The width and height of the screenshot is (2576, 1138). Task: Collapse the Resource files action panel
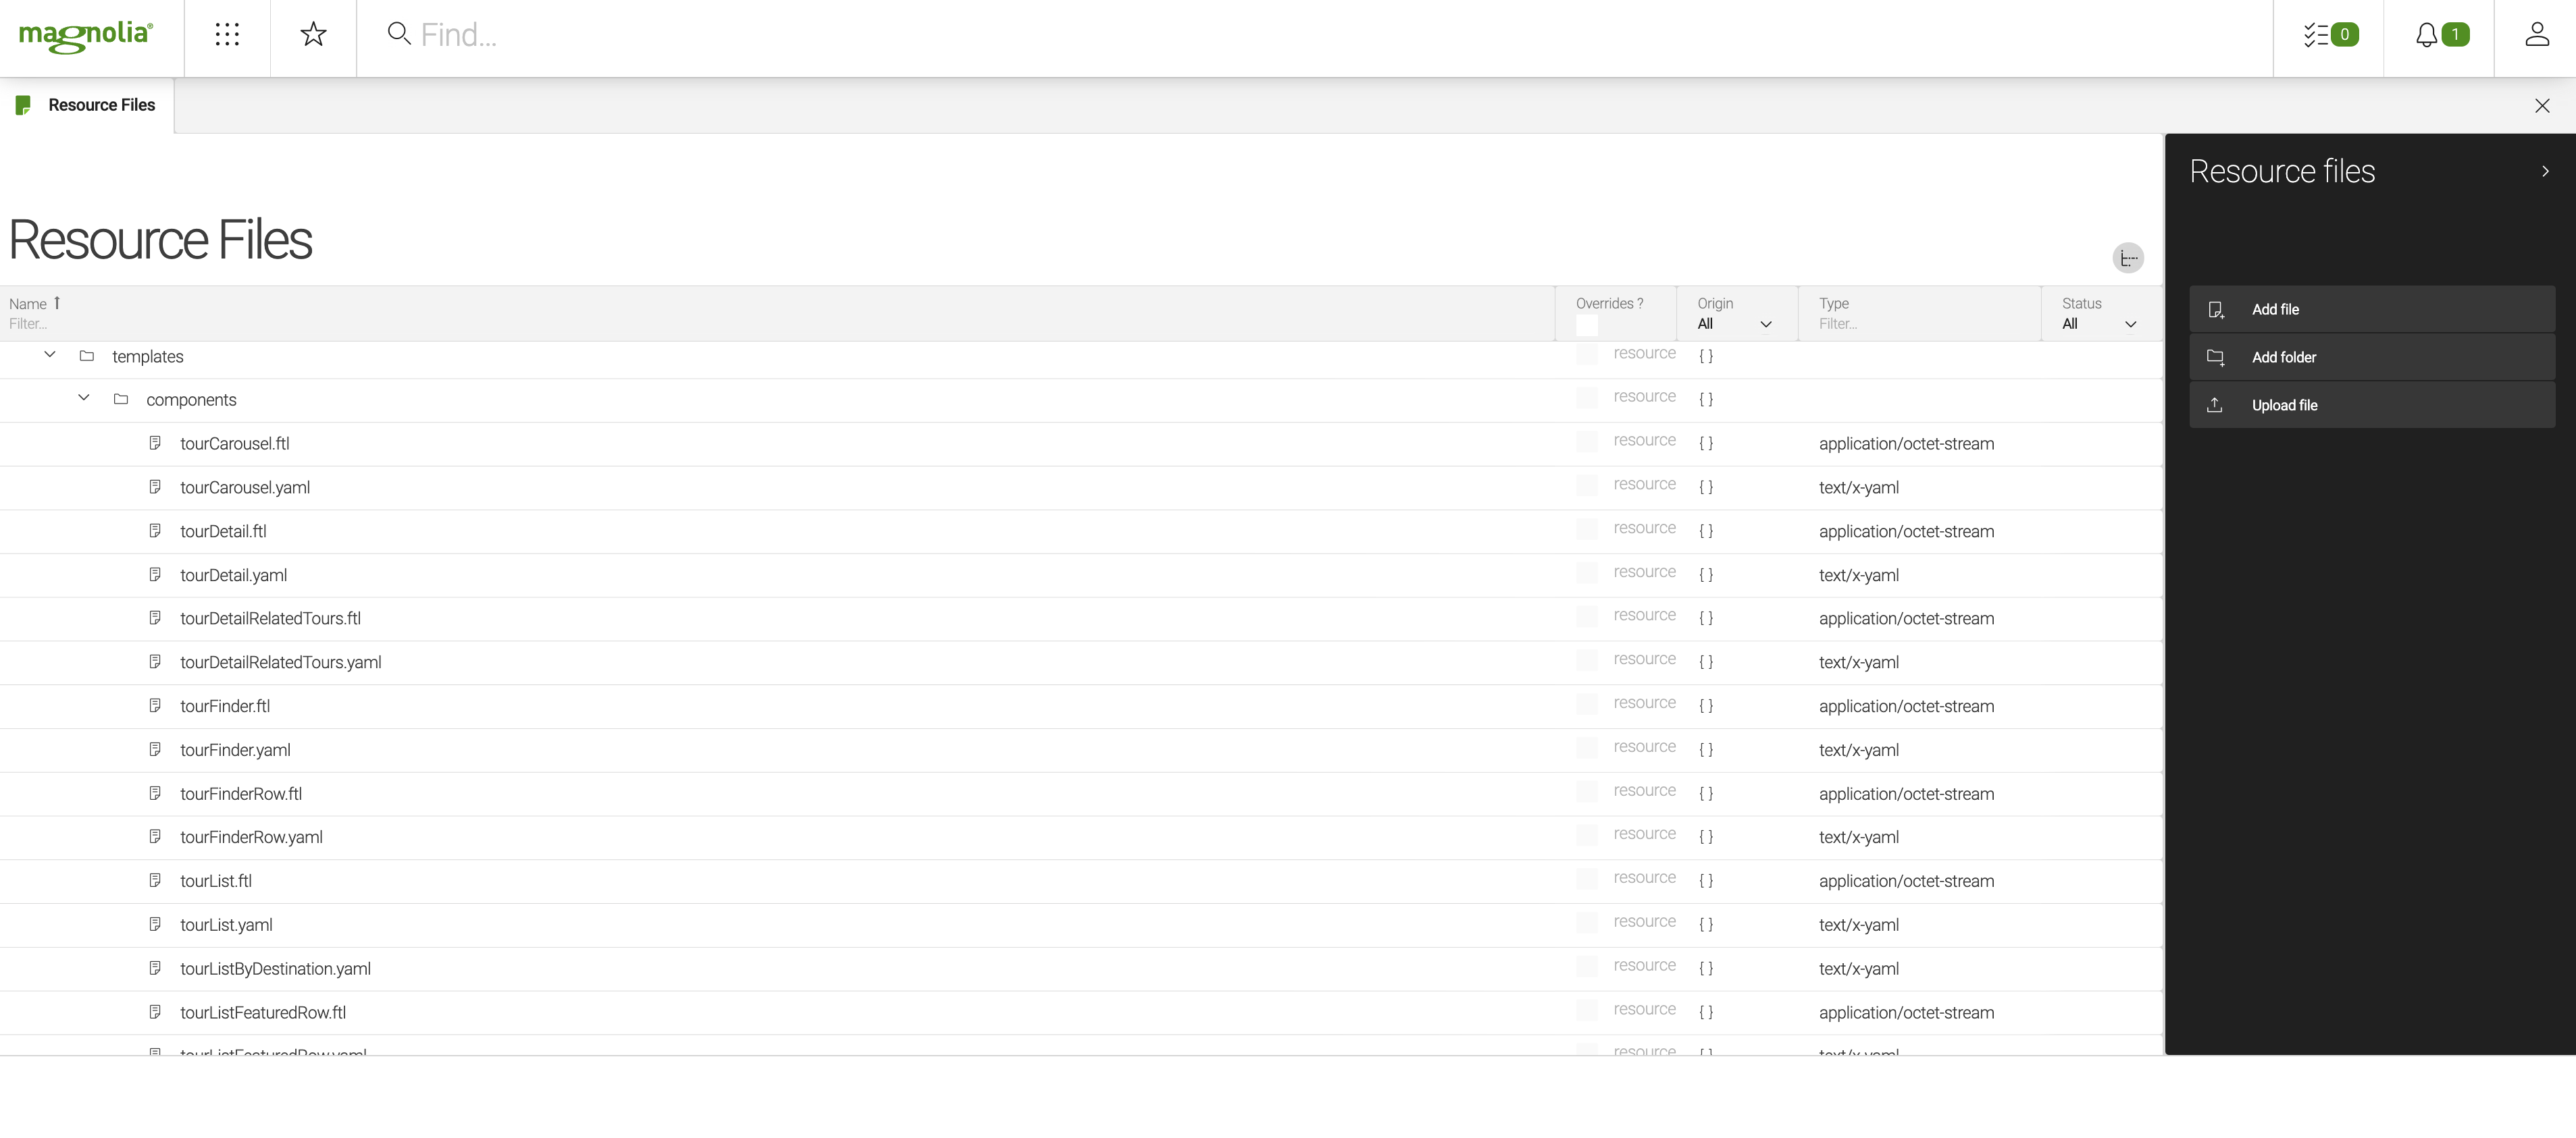point(2545,172)
